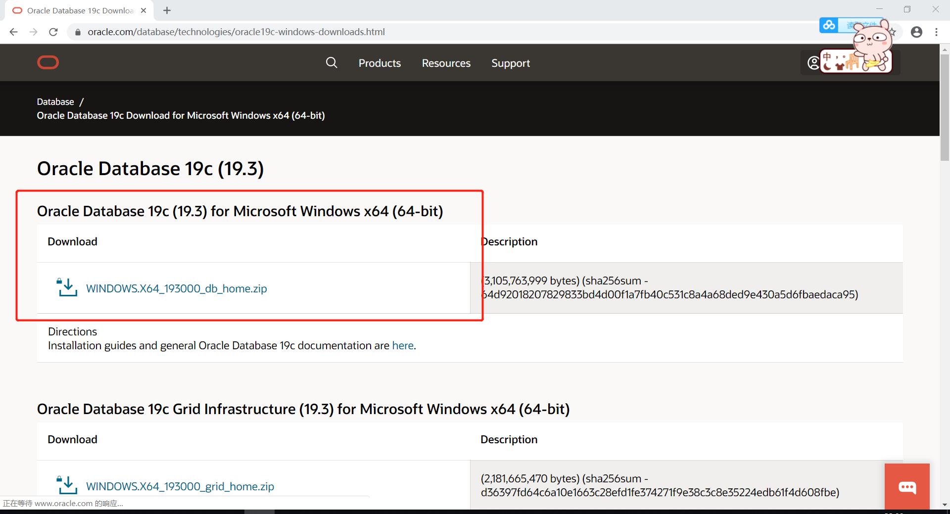
Task: Bookmark the page with the star icon
Action: [893, 32]
